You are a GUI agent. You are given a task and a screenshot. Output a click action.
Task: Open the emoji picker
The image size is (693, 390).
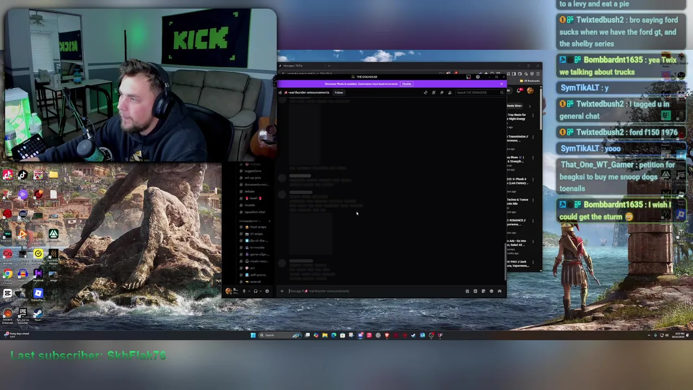492,291
